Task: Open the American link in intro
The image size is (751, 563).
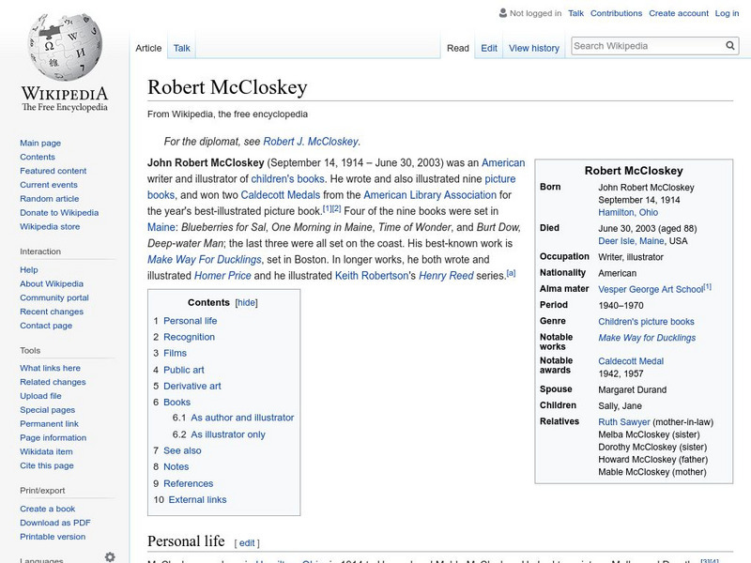Action: click(503, 162)
